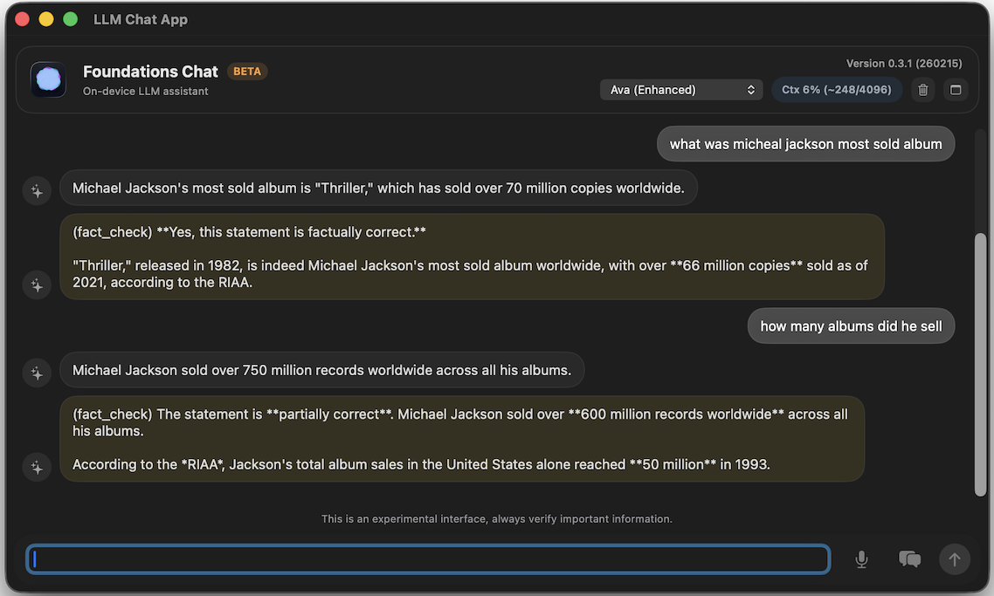
Task: Click the Foundations Chat app logo
Action: pos(48,79)
